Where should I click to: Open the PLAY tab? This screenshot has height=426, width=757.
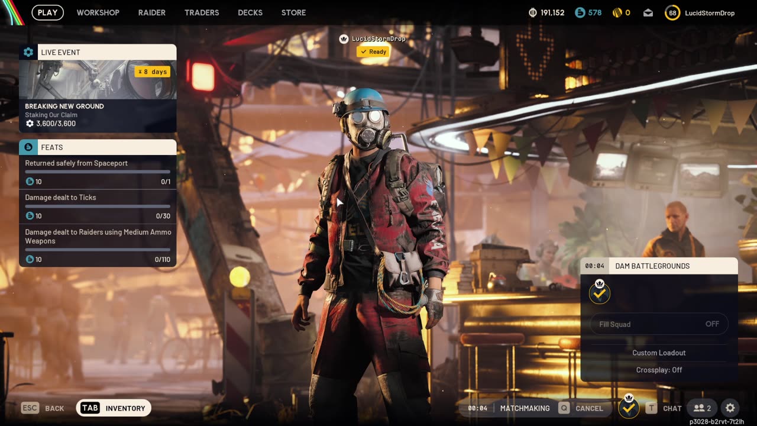pyautogui.click(x=48, y=12)
